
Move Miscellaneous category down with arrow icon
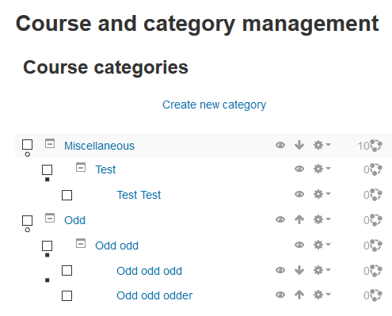[299, 145]
